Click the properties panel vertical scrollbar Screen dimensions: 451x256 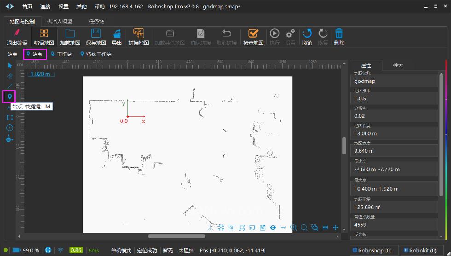coord(441,134)
